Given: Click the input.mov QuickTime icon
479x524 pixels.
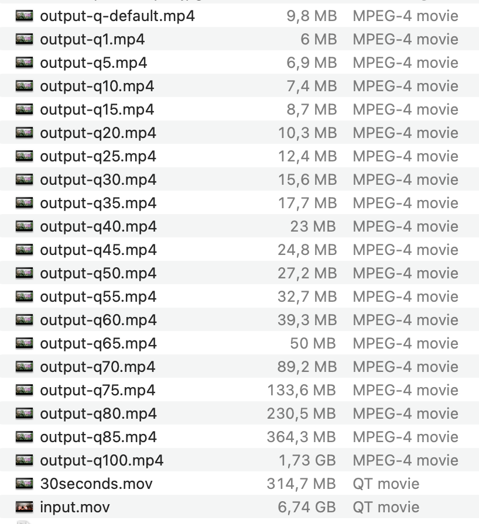Looking at the screenshot, I should tap(24, 507).
